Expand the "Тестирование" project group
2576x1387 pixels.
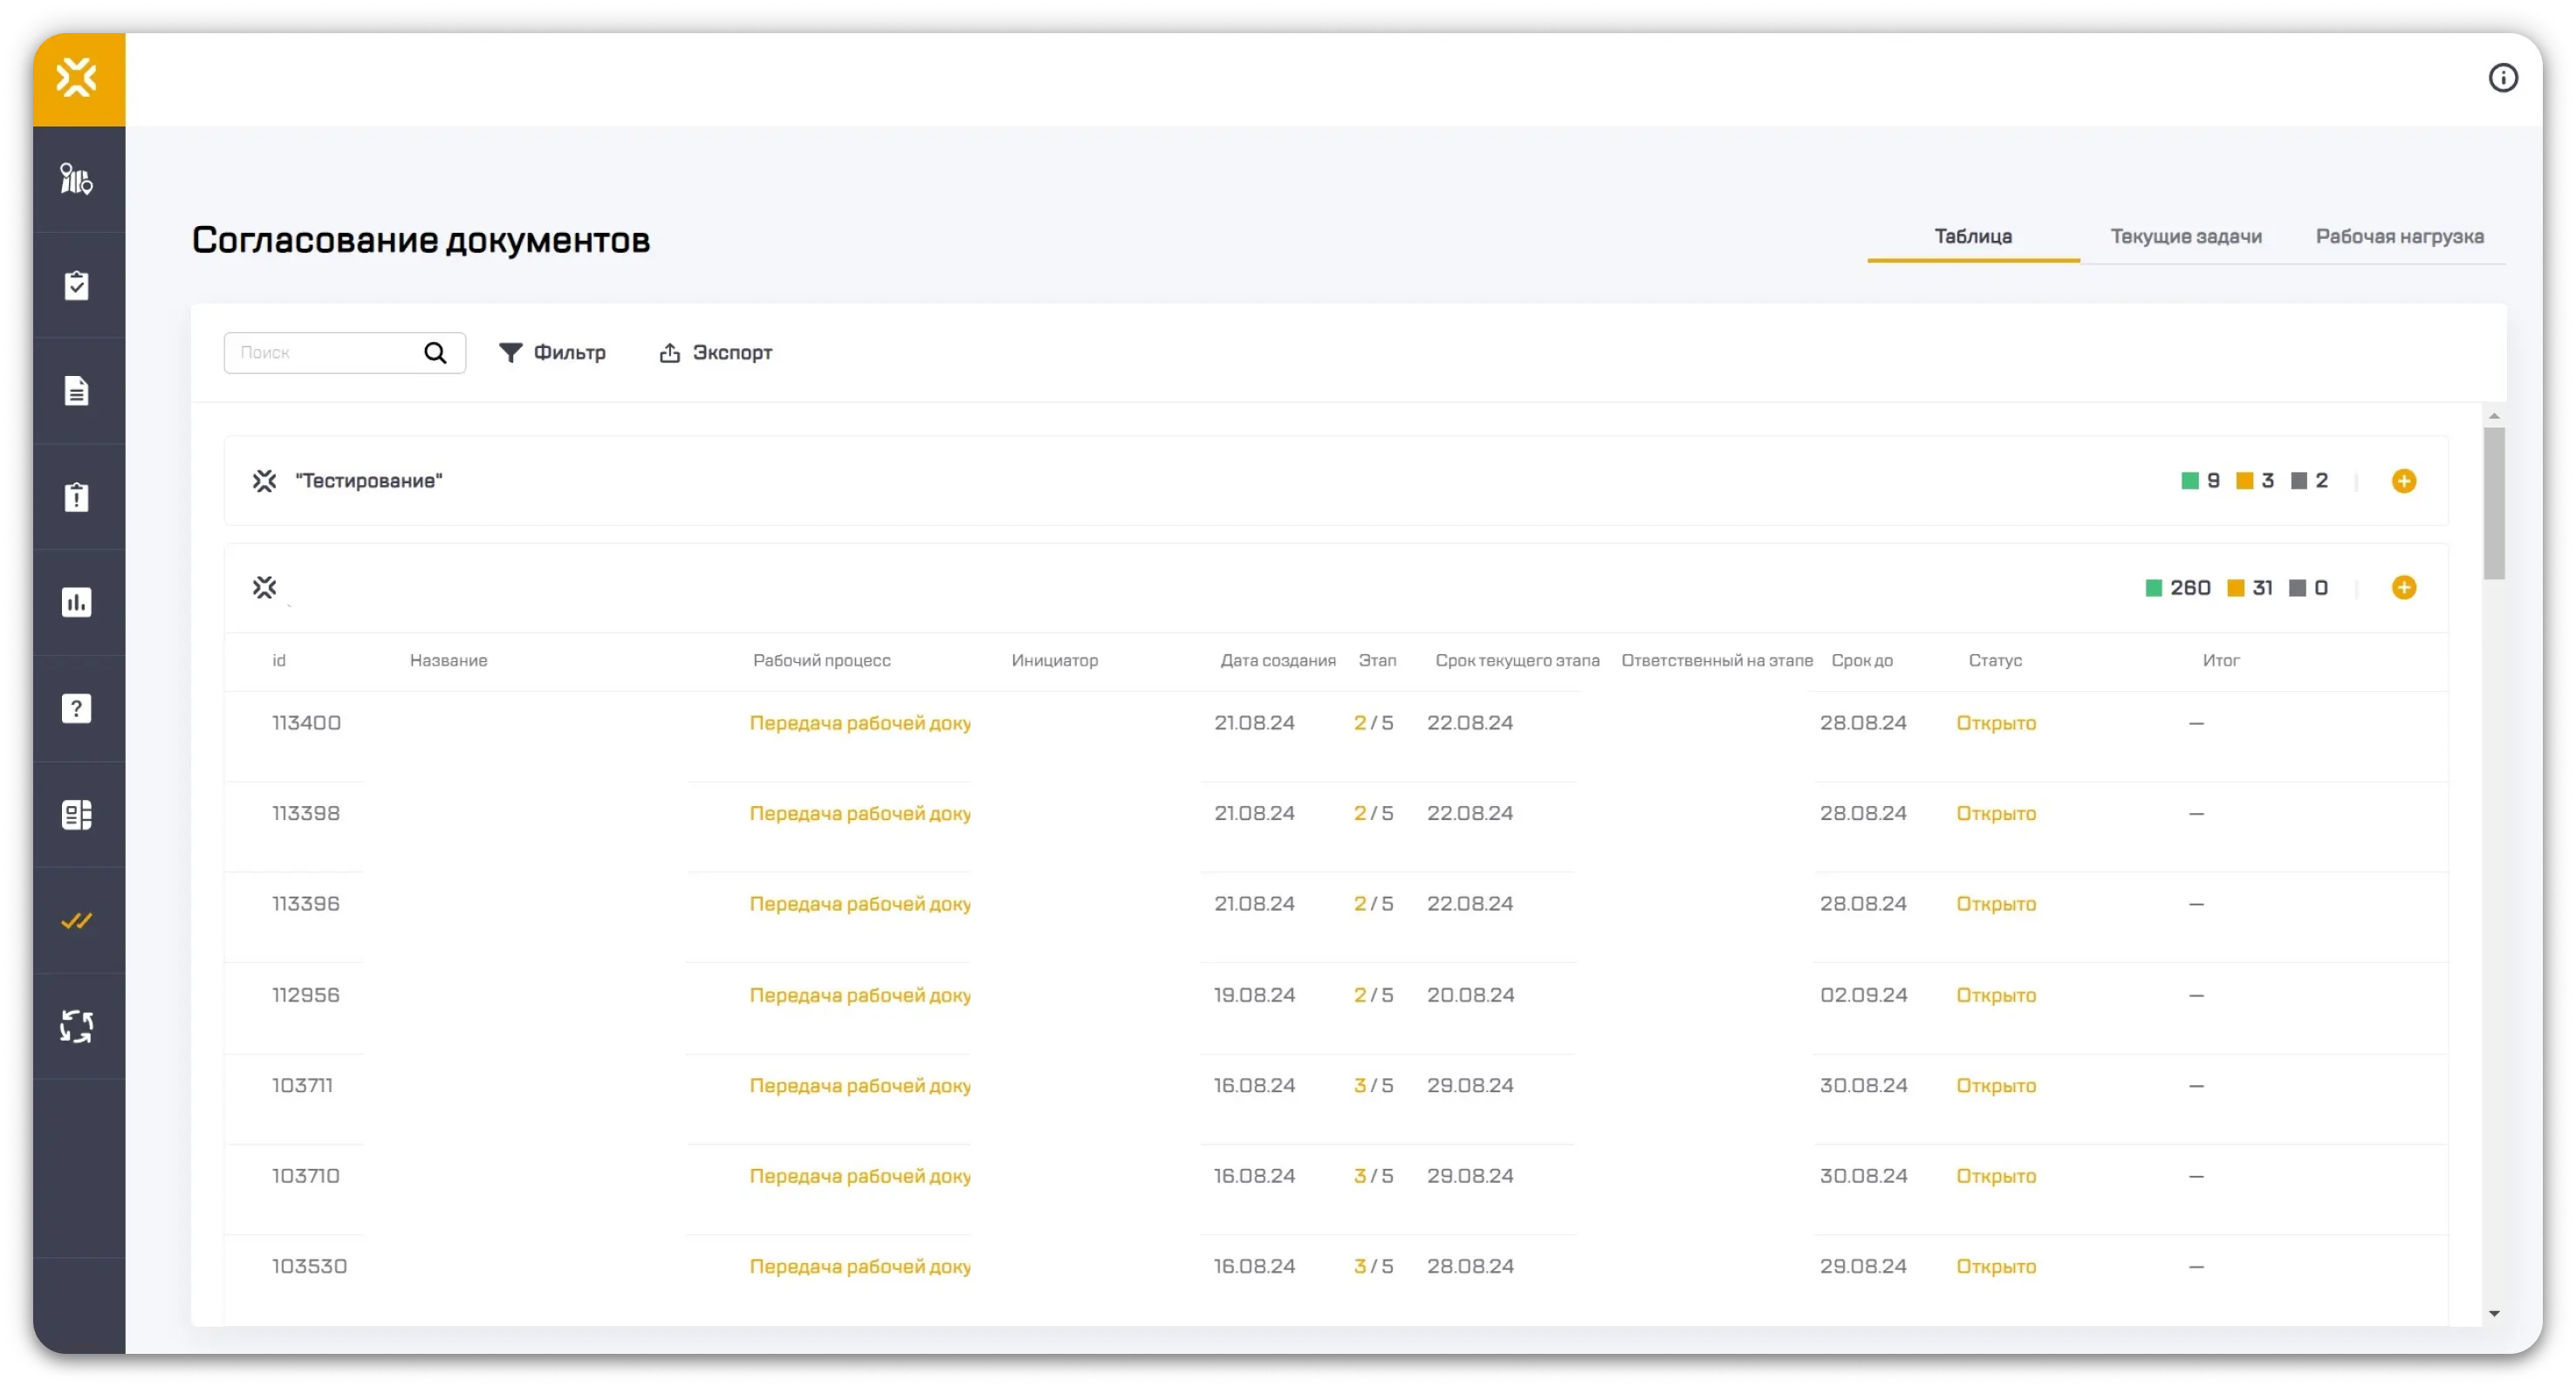369,481
